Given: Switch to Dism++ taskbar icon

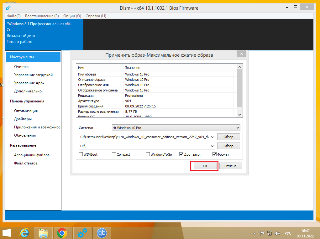Looking at the screenshot, I should (82, 233).
